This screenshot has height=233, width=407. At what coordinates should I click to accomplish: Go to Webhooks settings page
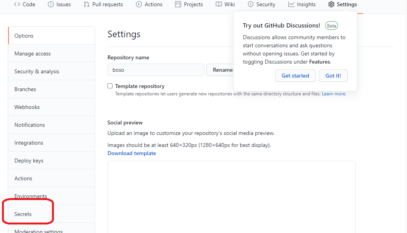tap(27, 107)
